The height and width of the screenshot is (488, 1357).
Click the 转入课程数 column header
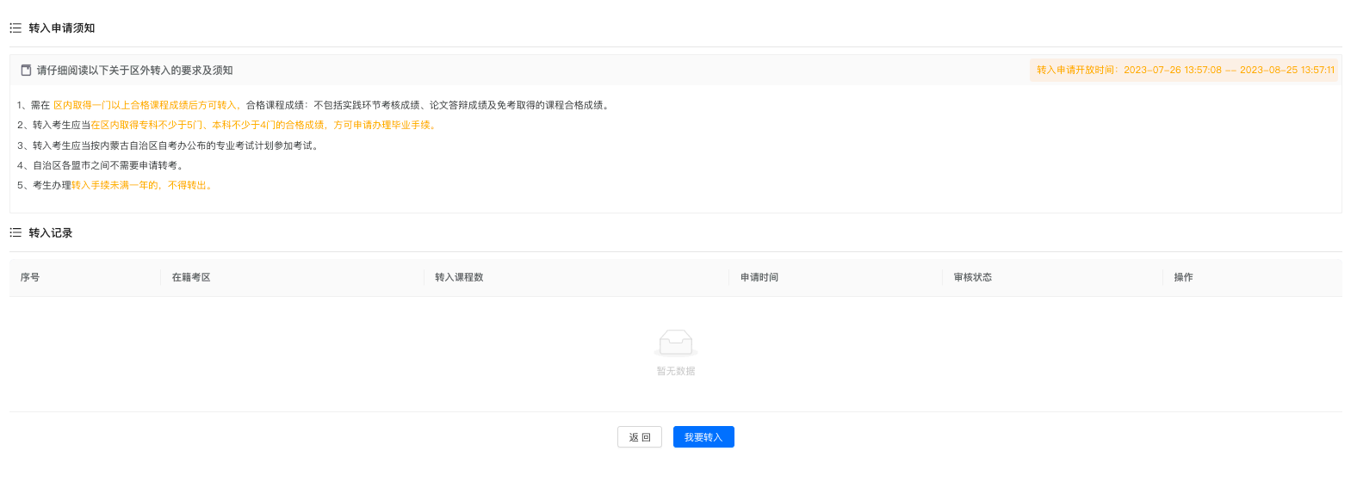point(459,277)
